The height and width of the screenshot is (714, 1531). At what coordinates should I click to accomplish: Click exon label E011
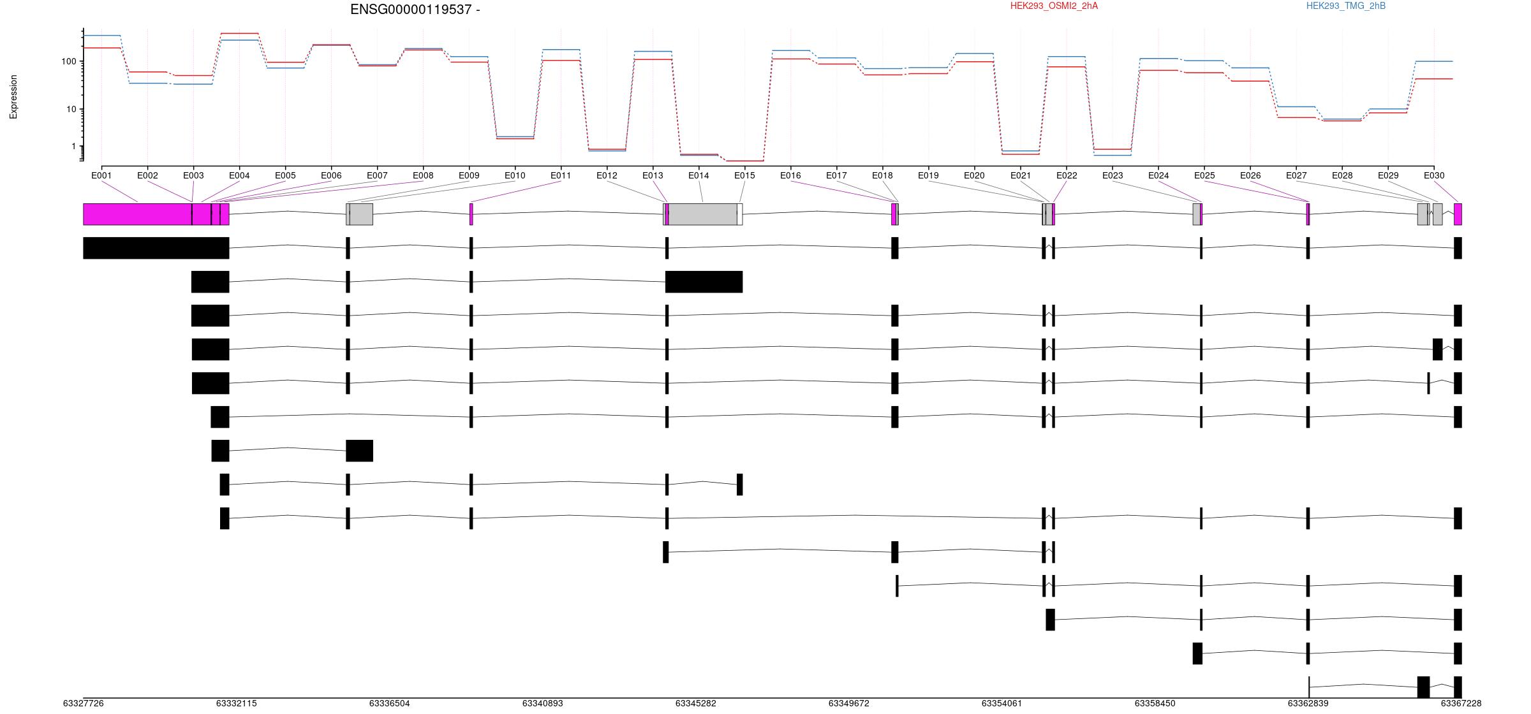tap(561, 175)
